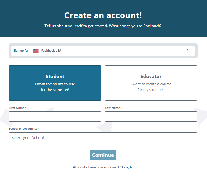The height and width of the screenshot is (176, 207).
Task: Click the US flag icon
Action: tap(36, 51)
